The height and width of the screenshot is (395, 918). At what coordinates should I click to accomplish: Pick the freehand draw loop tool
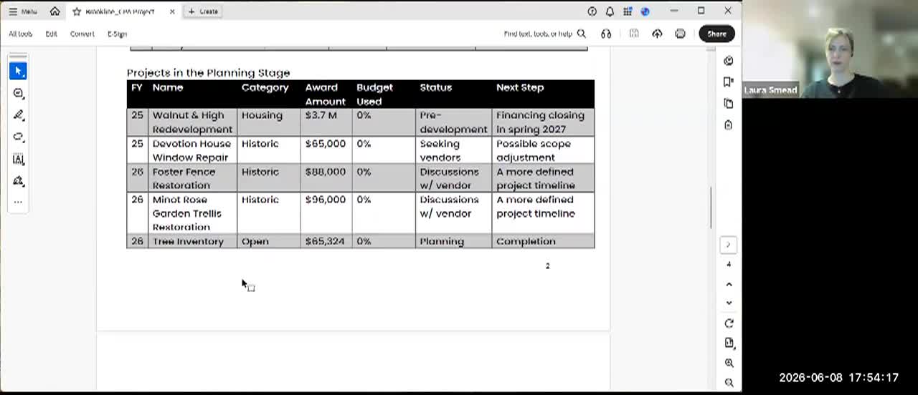tap(19, 137)
